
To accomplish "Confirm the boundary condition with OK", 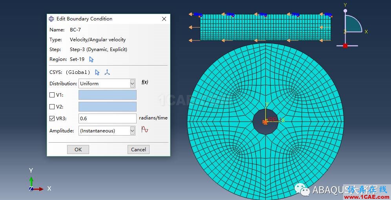I will point(78,149).
